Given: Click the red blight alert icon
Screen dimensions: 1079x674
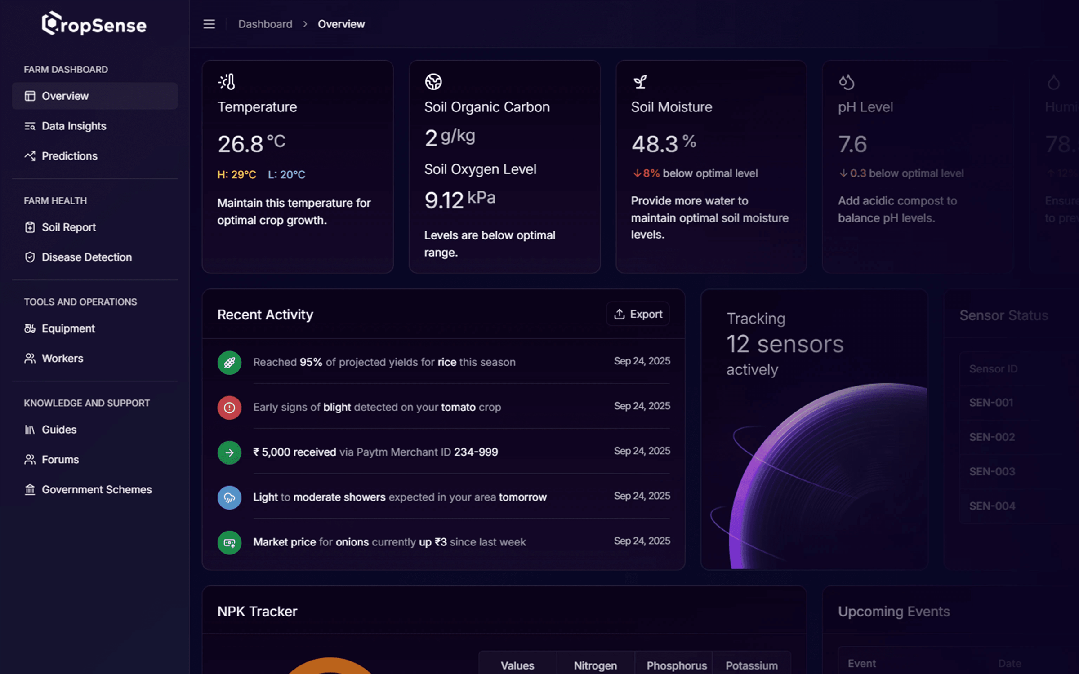Looking at the screenshot, I should click(x=229, y=408).
